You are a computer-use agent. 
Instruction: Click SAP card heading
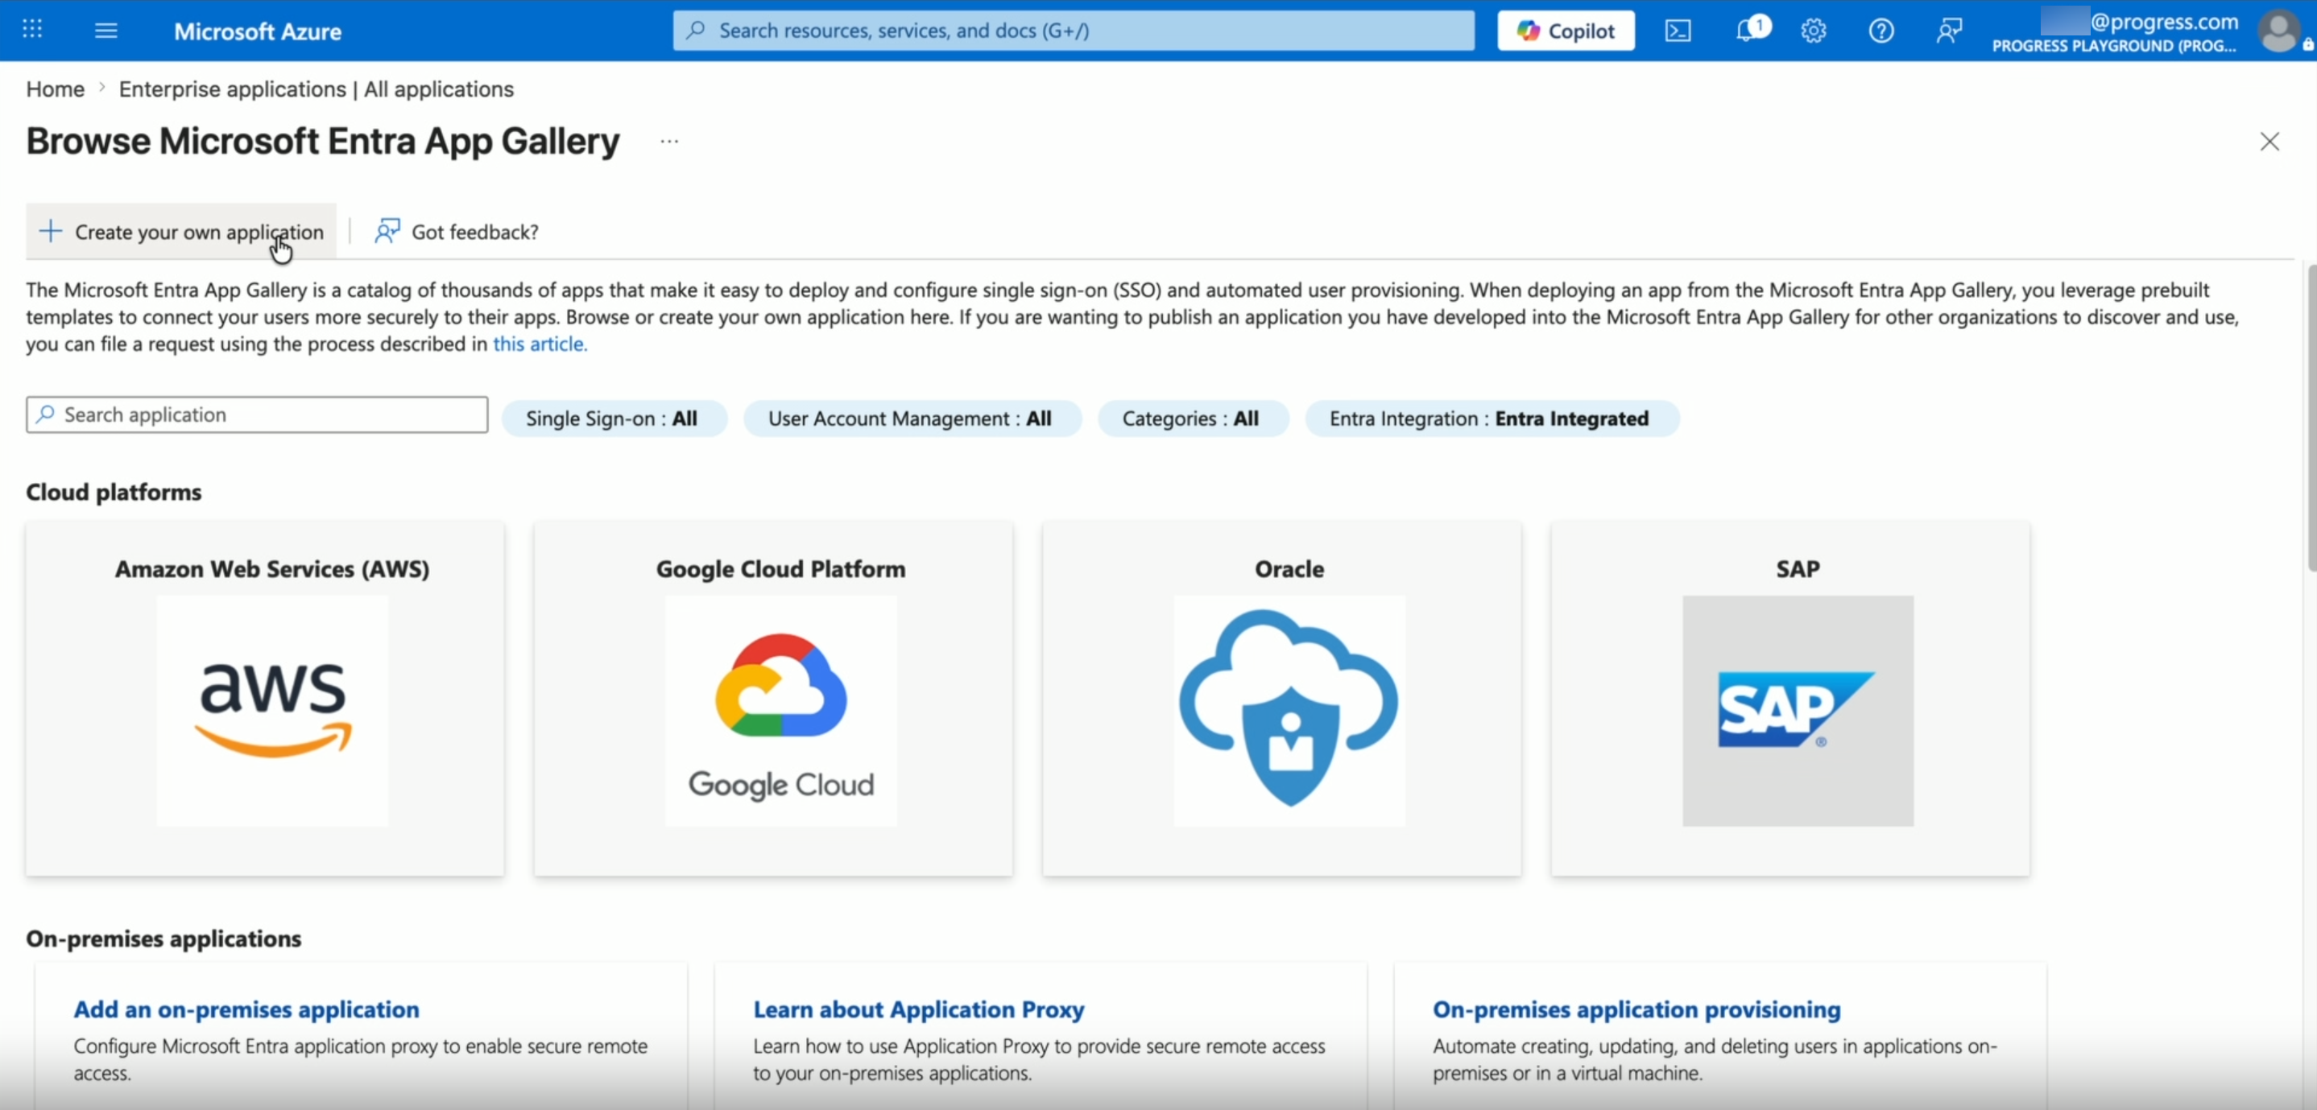[1798, 569]
